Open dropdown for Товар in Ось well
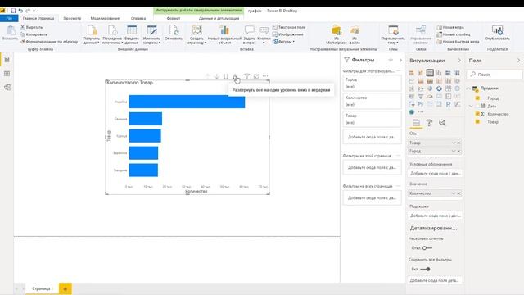 pyautogui.click(x=454, y=143)
